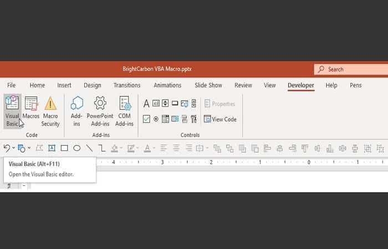Insert an Option Button control
Viewport: 388px width, 249px height.
point(156,119)
